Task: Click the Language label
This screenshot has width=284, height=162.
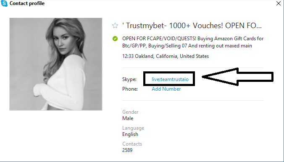Action: click(x=133, y=128)
